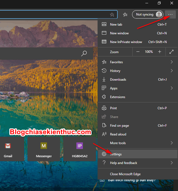Click the Favorites list toolbar icon
178x191 pixels.
coord(125,15)
